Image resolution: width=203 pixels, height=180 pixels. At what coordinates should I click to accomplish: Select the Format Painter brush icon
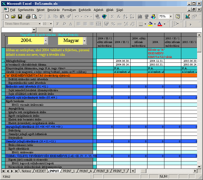click(x=69, y=17)
